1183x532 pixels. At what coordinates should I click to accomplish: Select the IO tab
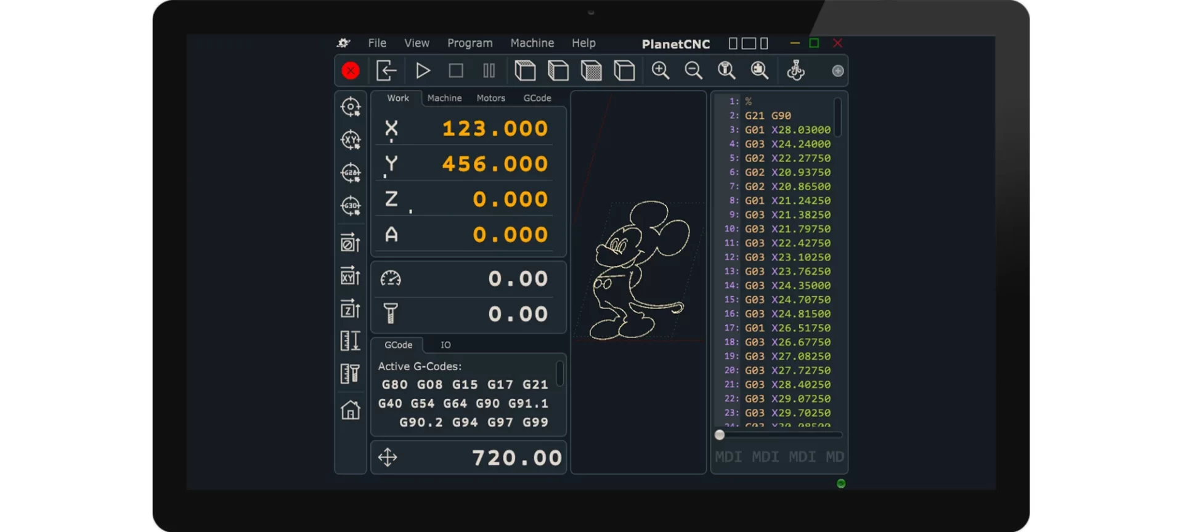pos(445,345)
